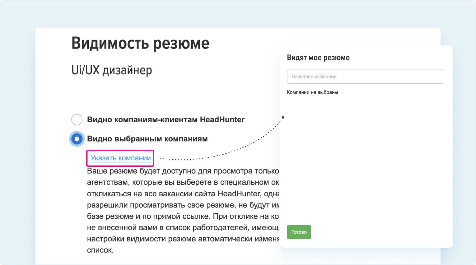Viewport: 476px width, 265px height.
Task: Click the paragraph line starting 'Ваше резюме будет'
Action: click(x=183, y=171)
